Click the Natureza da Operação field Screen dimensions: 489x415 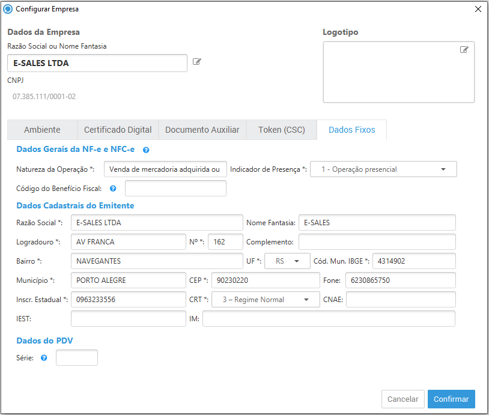(165, 169)
